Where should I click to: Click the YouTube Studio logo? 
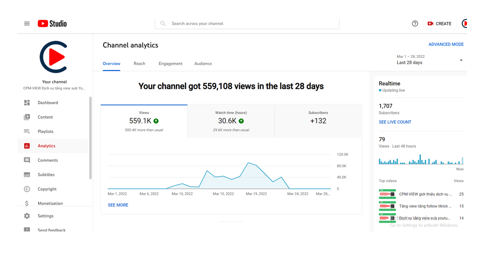(52, 24)
